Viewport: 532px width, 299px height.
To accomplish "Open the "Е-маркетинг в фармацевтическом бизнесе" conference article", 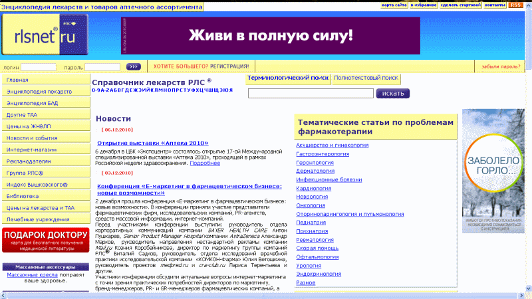I will (x=190, y=189).
